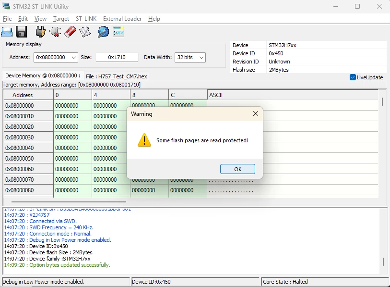Screen dimensions: 390x287
Task: Select address row 0x08000060
Action: (x=28, y=169)
